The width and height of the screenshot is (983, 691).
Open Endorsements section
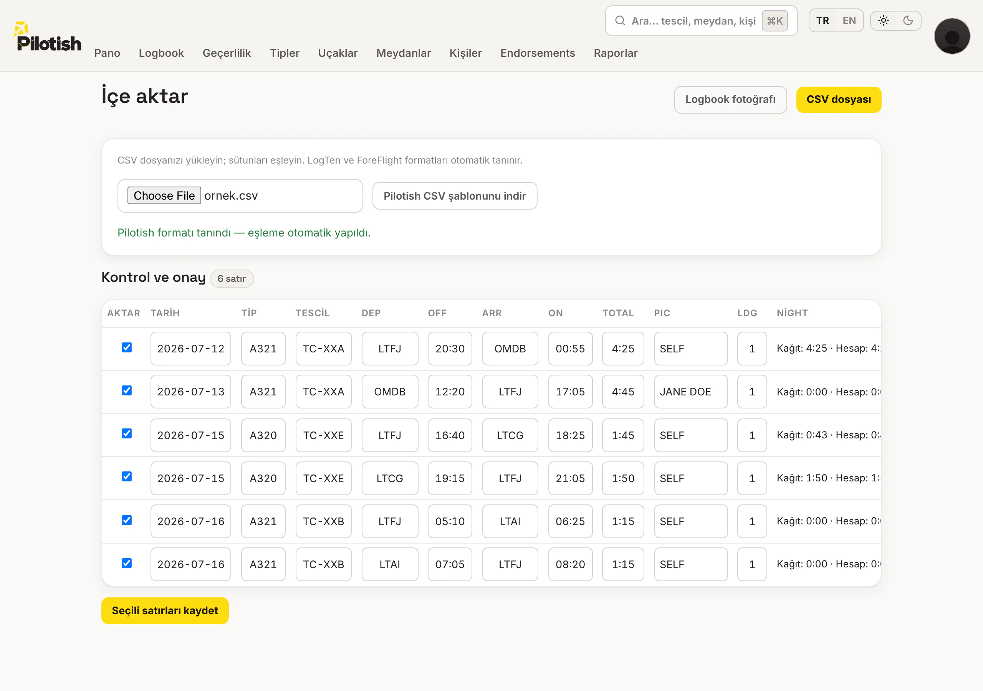coord(537,53)
